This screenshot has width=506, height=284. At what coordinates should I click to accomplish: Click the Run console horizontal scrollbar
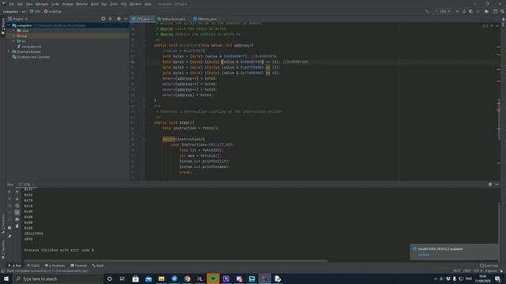coord(176,260)
